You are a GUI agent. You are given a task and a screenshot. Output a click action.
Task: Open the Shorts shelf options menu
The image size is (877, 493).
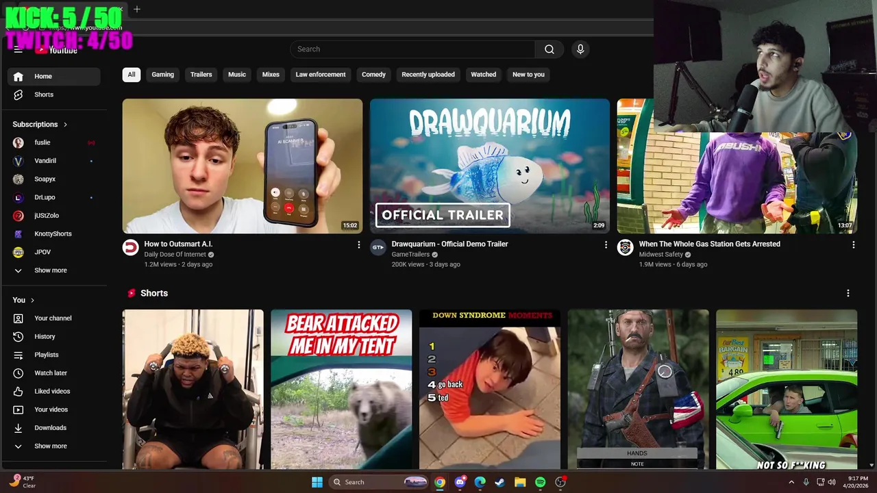(848, 293)
